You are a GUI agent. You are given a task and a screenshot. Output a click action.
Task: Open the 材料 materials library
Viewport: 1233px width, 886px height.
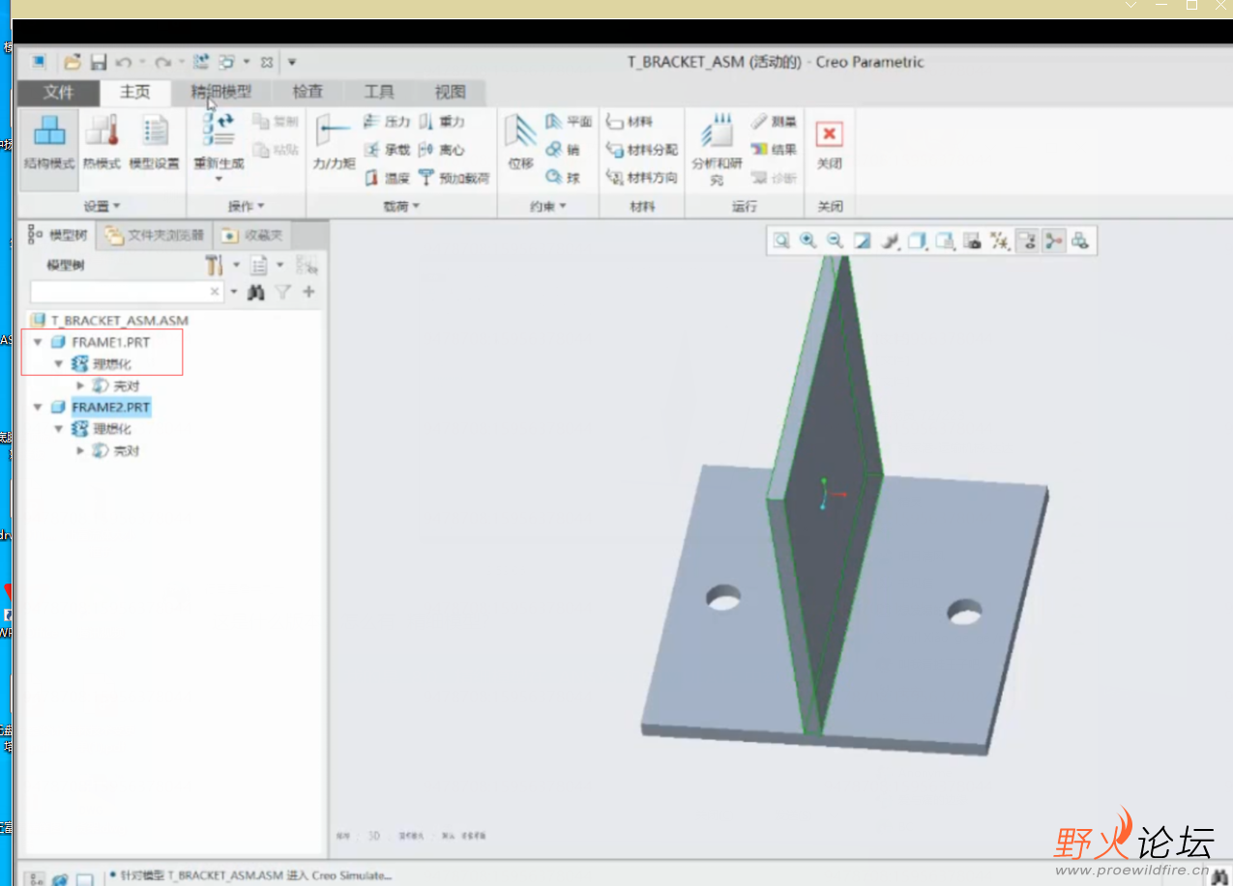click(x=630, y=122)
